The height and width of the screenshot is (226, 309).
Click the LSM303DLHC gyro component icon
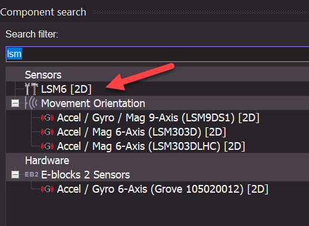click(x=47, y=146)
